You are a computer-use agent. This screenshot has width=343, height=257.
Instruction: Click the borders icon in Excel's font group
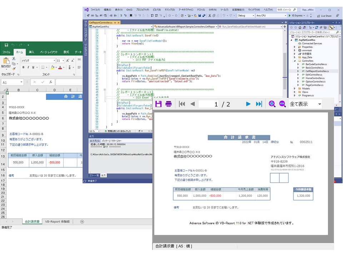(x=43, y=67)
